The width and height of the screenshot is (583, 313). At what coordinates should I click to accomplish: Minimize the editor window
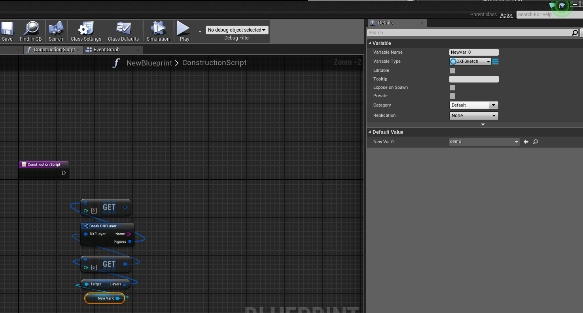tap(575, 4)
